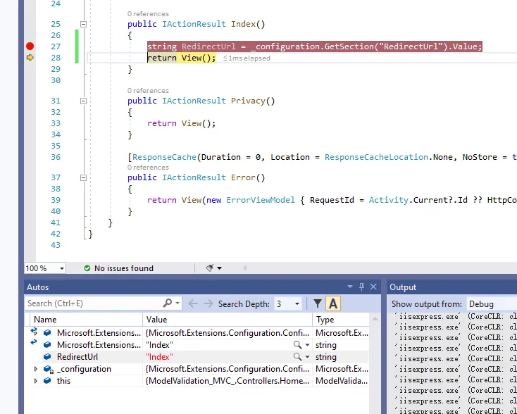Click line number 33 in the gutter
This screenshot has height=414, width=517.
pyautogui.click(x=56, y=123)
